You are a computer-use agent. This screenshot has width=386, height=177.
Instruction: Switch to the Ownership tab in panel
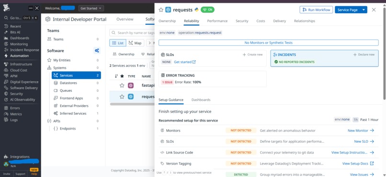[x=167, y=21]
